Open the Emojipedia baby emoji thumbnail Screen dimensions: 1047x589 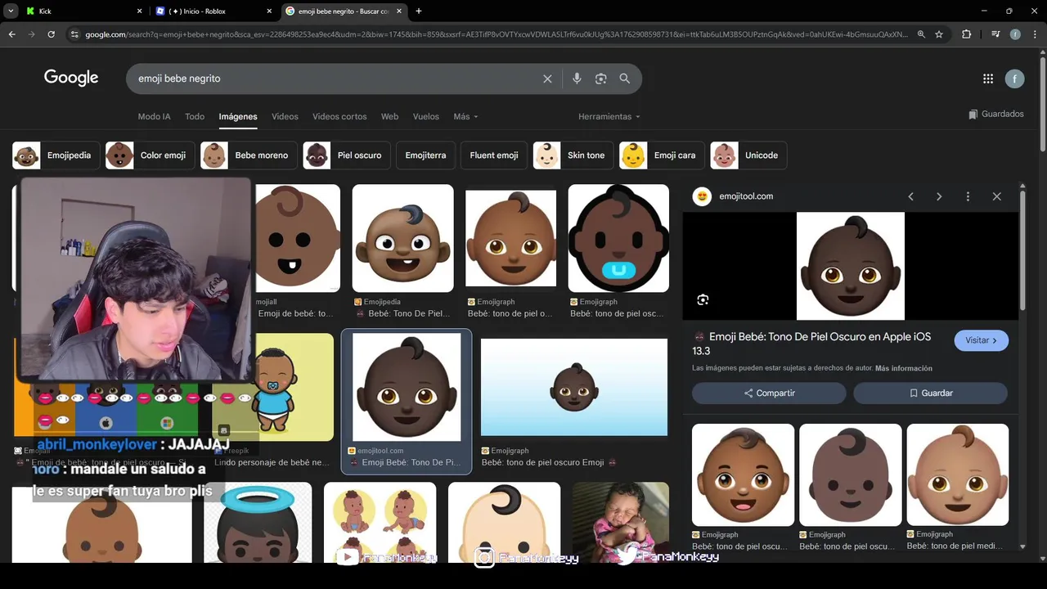click(402, 238)
